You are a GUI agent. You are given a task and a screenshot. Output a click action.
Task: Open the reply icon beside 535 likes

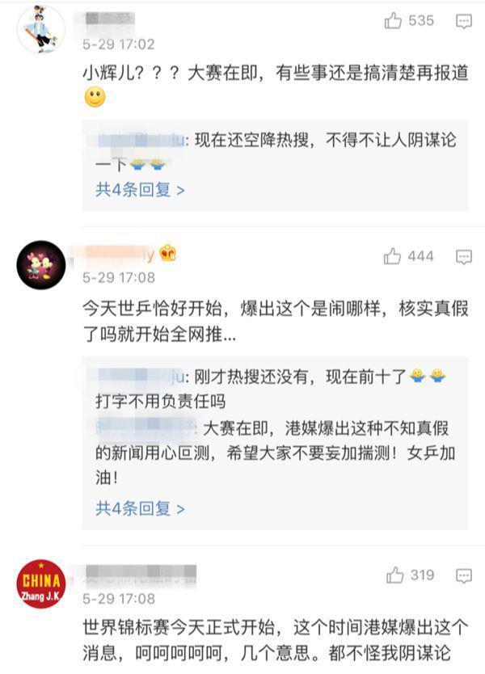click(x=463, y=21)
